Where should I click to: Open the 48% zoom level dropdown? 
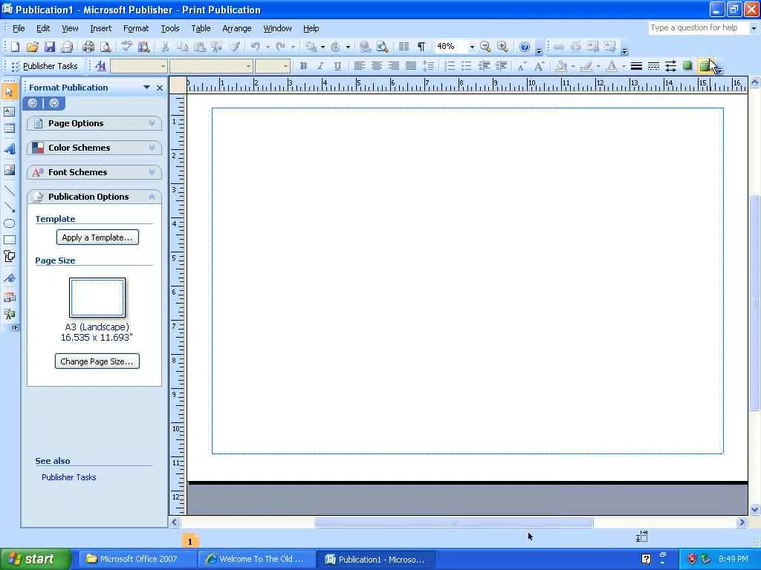pos(472,47)
